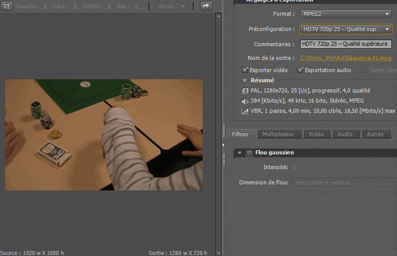Click the panel splitter arrow handle
397x256 pixels.
click(x=223, y=145)
